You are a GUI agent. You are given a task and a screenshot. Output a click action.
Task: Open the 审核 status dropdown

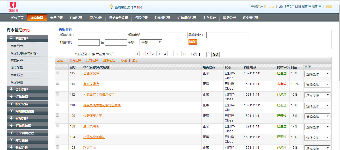[x=151, y=42]
